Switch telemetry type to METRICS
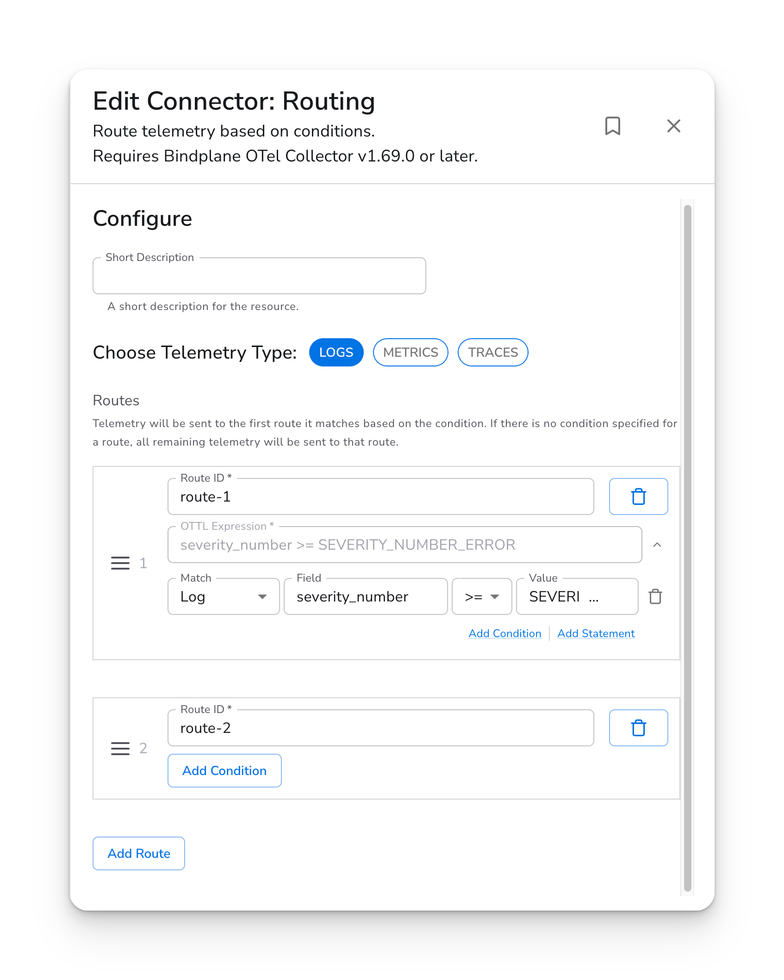The image size is (784, 980). pos(411,353)
